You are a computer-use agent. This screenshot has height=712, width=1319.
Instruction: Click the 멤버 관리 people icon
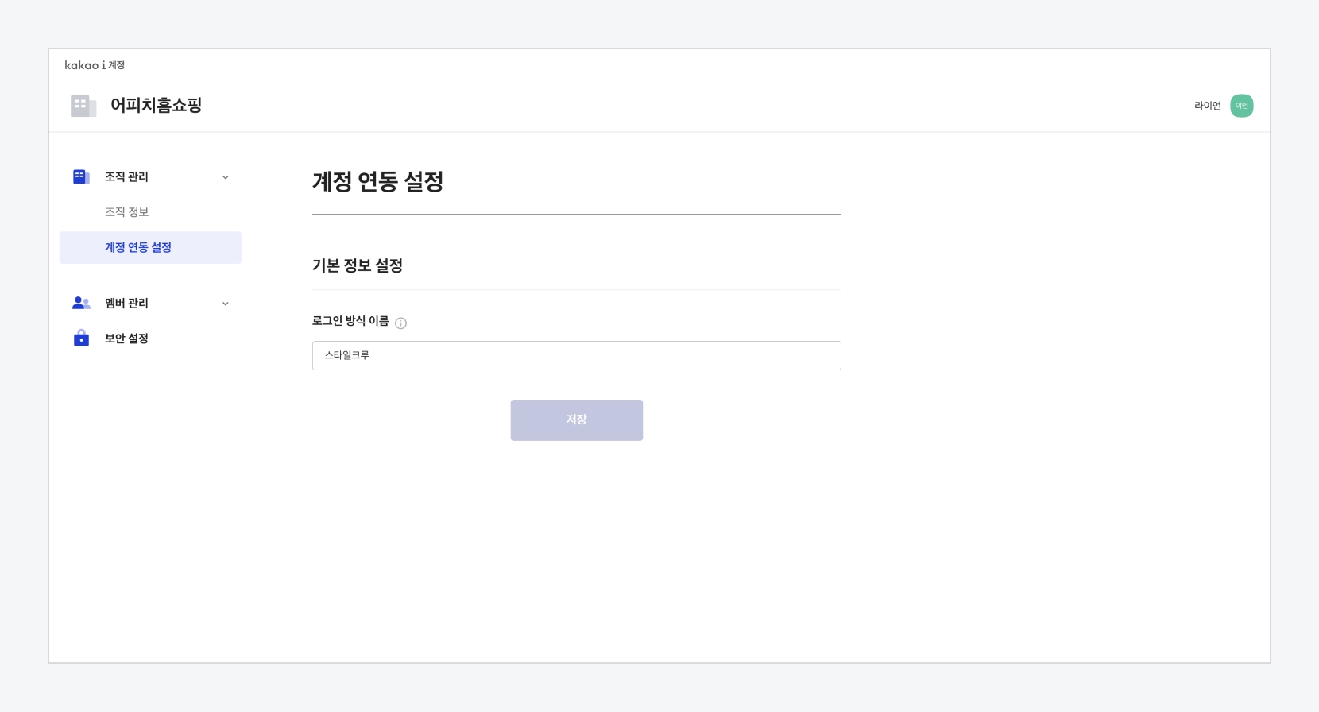point(81,303)
